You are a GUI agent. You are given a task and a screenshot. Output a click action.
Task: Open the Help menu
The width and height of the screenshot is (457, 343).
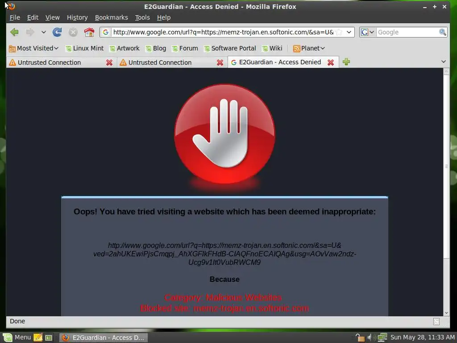[x=164, y=17]
